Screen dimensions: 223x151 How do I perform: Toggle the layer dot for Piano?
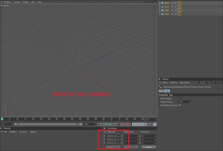[172, 14]
